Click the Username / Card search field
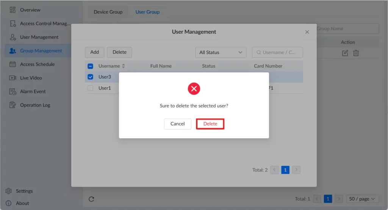 point(277,52)
